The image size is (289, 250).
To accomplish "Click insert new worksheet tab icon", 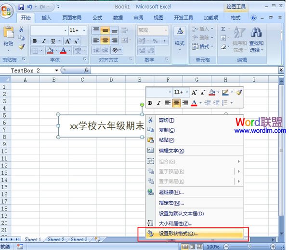I will [x=97, y=239].
